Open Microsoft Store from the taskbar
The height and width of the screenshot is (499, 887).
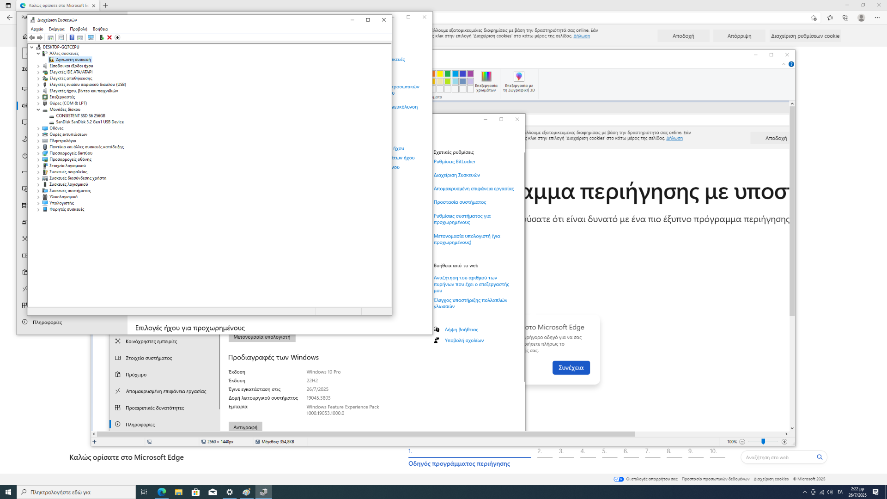[x=195, y=492]
